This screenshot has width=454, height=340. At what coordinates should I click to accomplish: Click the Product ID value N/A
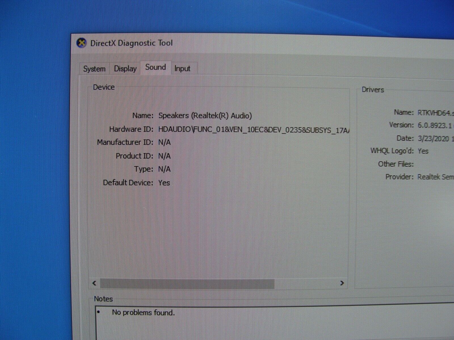pyautogui.click(x=165, y=156)
